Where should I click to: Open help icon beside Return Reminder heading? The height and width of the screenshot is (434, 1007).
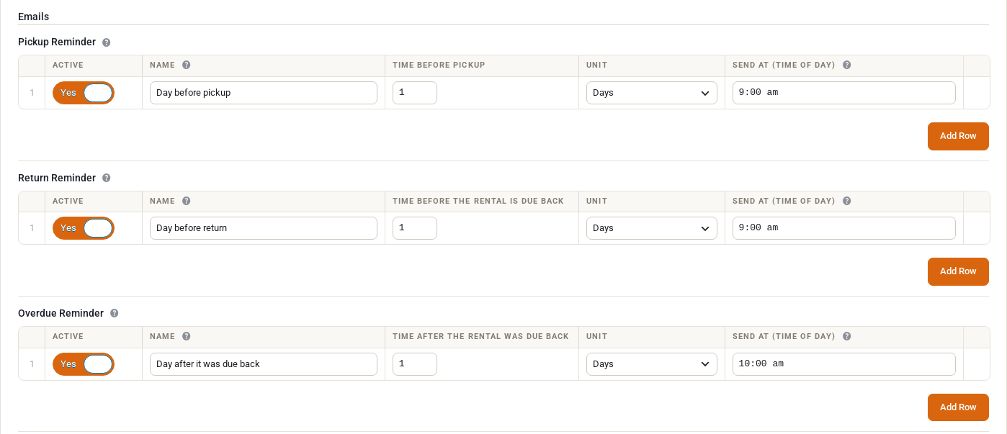[x=107, y=178]
